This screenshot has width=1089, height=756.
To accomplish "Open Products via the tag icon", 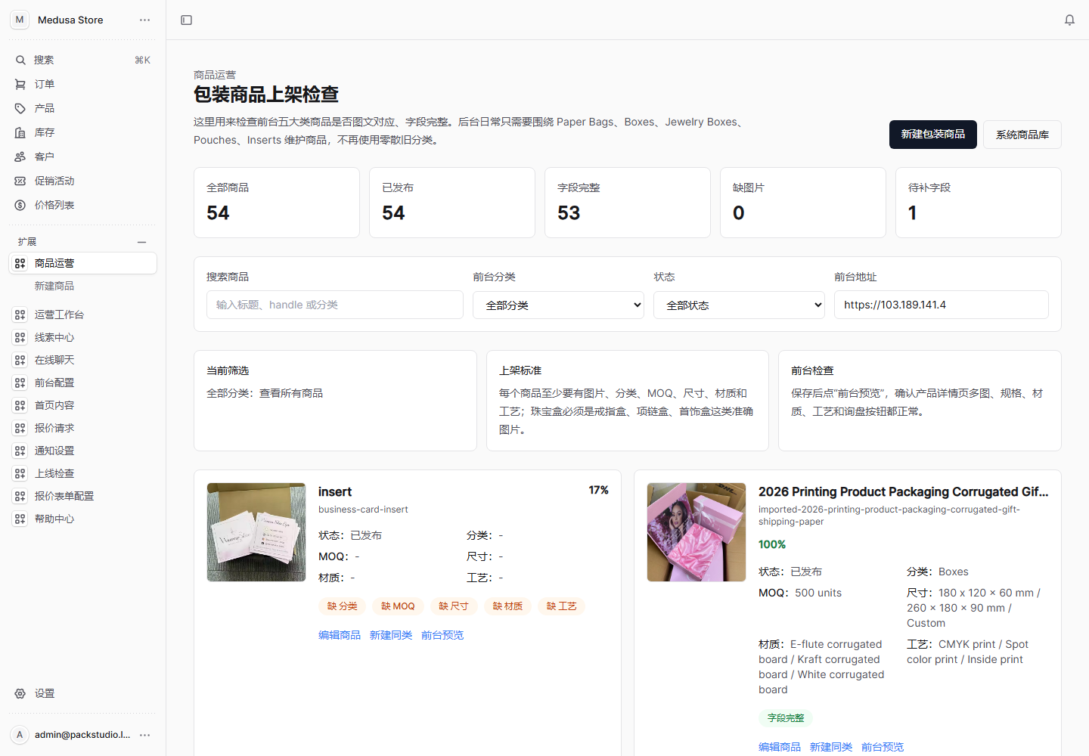I will 20,108.
